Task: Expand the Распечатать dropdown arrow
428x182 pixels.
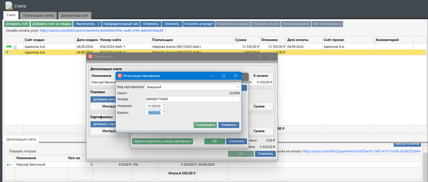Action: pos(99,24)
